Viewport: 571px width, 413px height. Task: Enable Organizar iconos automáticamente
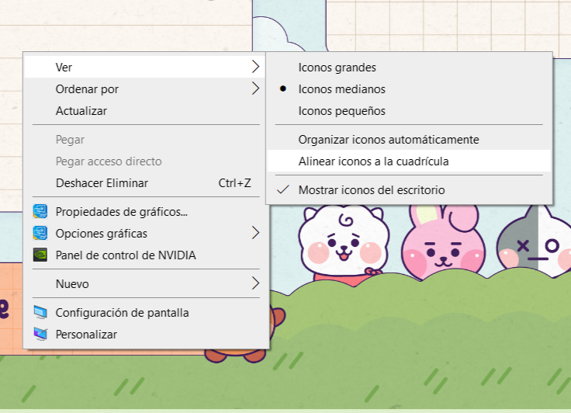tap(409, 140)
